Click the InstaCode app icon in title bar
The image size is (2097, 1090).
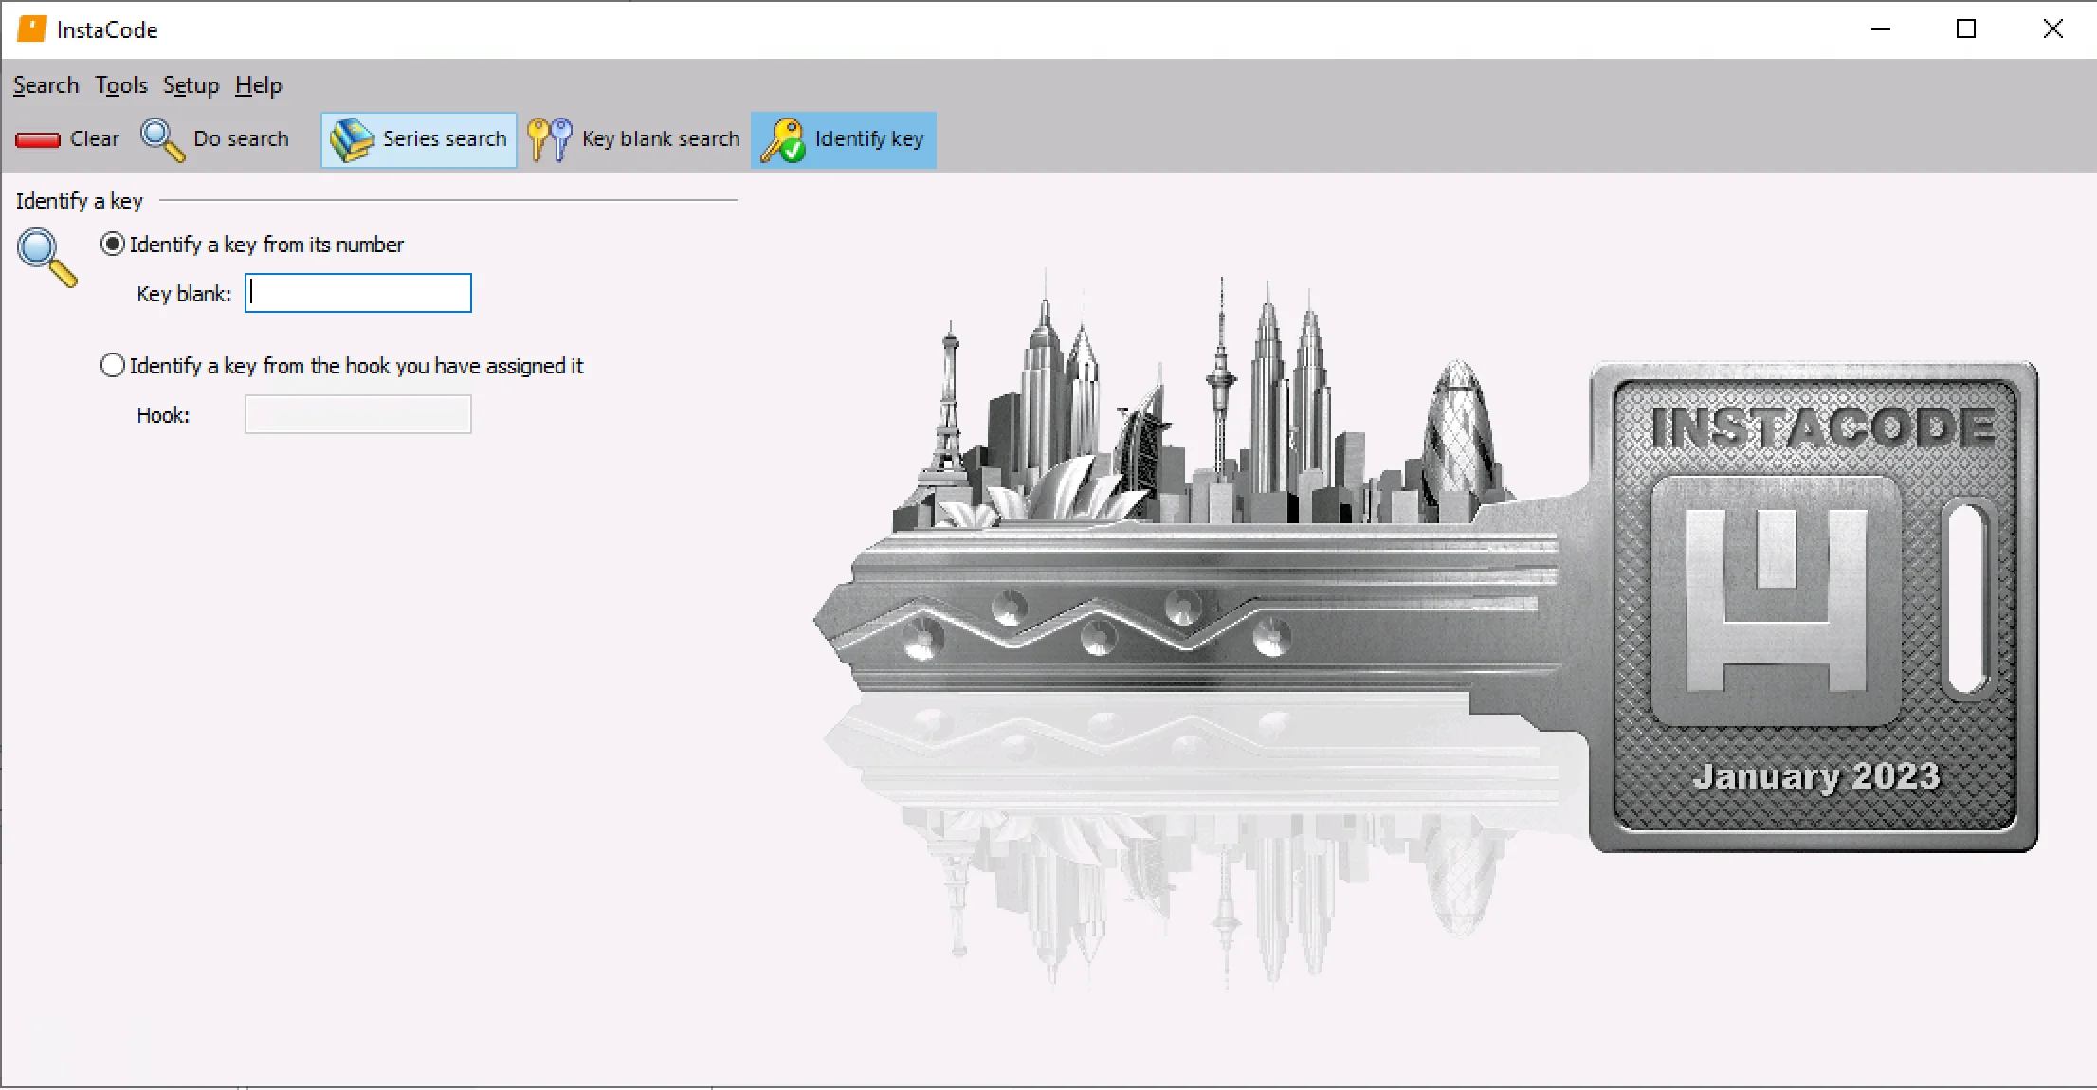pyautogui.click(x=31, y=29)
